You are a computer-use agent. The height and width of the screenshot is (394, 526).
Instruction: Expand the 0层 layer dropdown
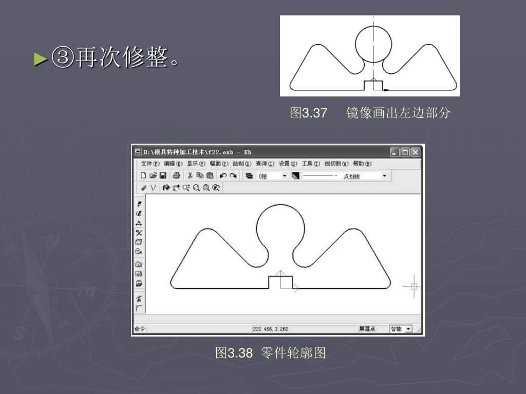(285, 175)
